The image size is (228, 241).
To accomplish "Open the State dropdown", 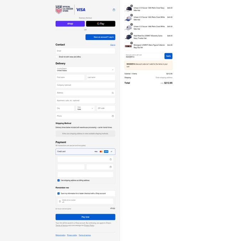I will (x=85, y=108).
